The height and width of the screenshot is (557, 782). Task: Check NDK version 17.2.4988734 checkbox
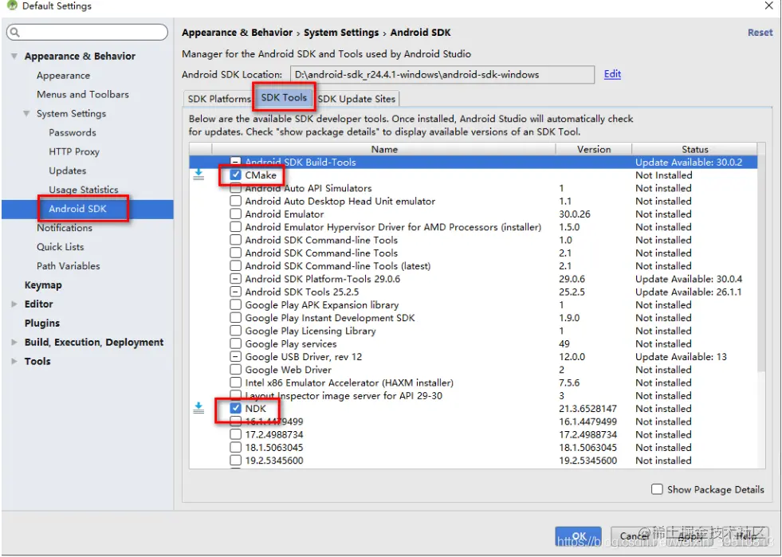click(x=236, y=434)
